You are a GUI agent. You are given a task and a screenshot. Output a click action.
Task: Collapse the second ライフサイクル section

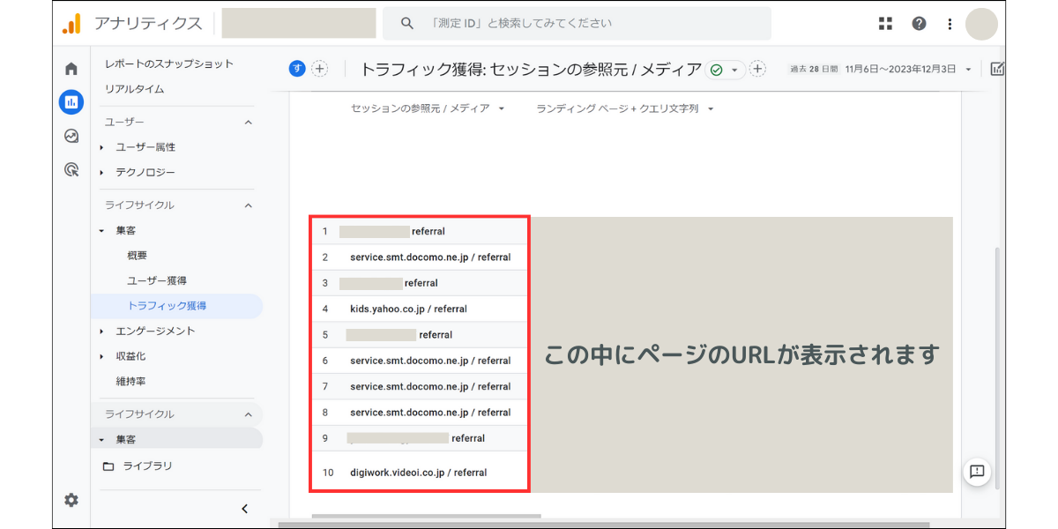tap(249, 414)
